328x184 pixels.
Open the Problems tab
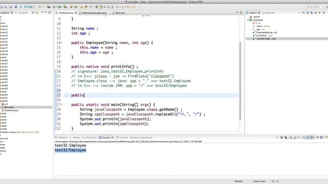63,137
